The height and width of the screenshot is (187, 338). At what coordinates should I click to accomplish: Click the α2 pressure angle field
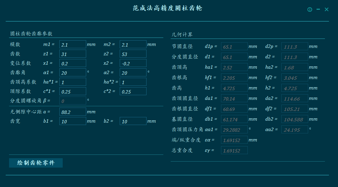tap(133, 73)
